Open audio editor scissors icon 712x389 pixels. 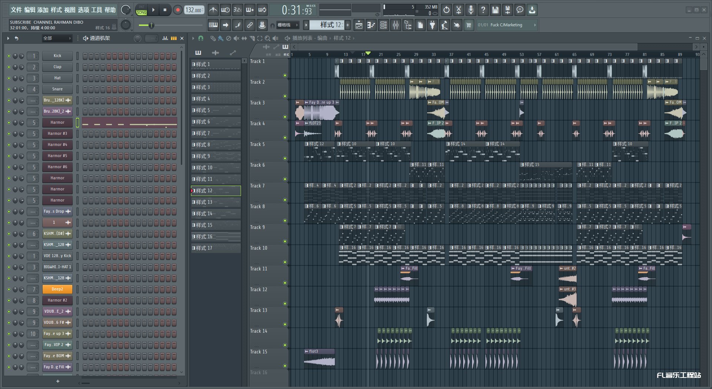tap(459, 10)
